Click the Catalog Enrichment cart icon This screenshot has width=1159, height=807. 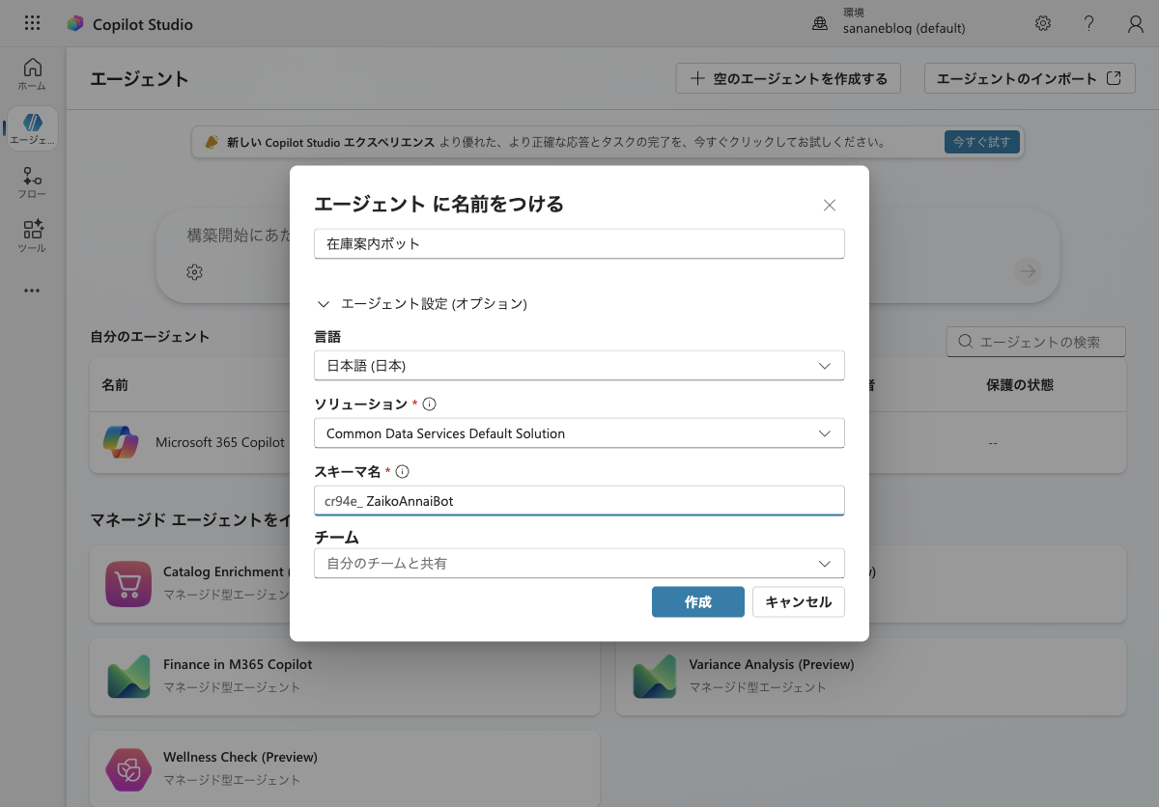click(128, 583)
